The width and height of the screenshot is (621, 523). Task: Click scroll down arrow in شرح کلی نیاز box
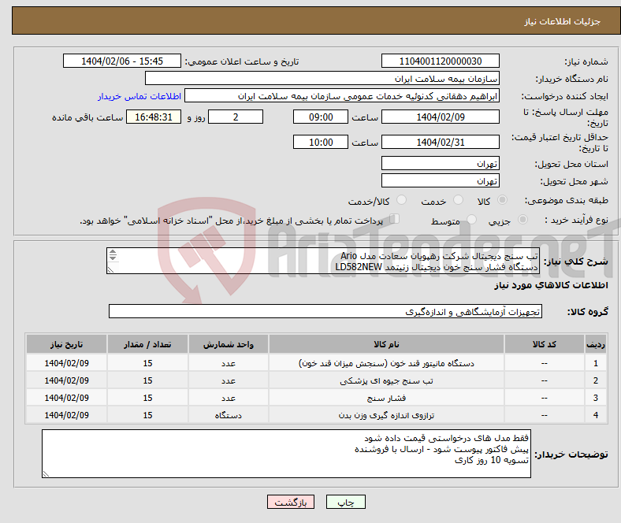pyautogui.click(x=113, y=258)
